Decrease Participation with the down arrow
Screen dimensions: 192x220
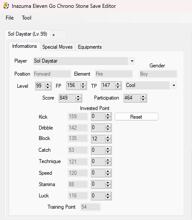pyautogui.click(x=143, y=100)
